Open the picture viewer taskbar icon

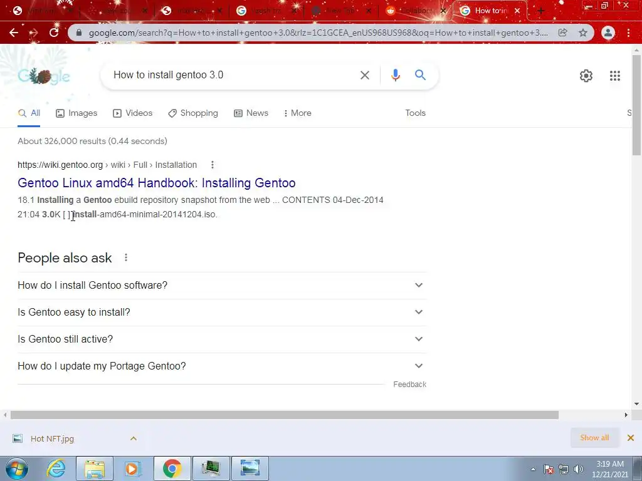point(250,468)
